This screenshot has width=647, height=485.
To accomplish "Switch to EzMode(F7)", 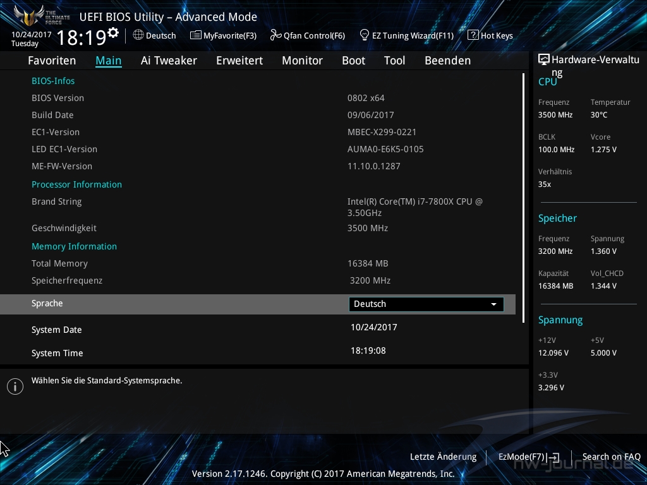I will [529, 457].
